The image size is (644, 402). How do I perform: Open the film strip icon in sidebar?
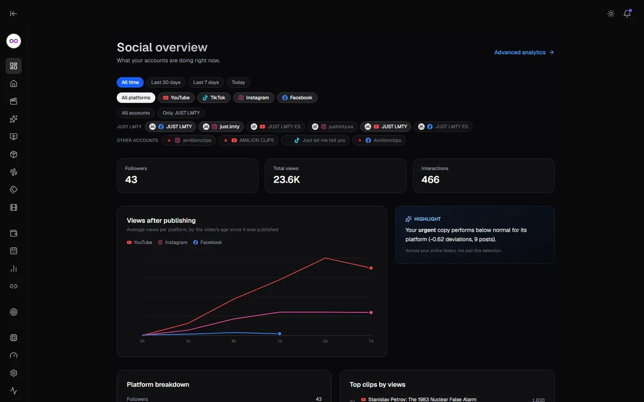point(14,208)
